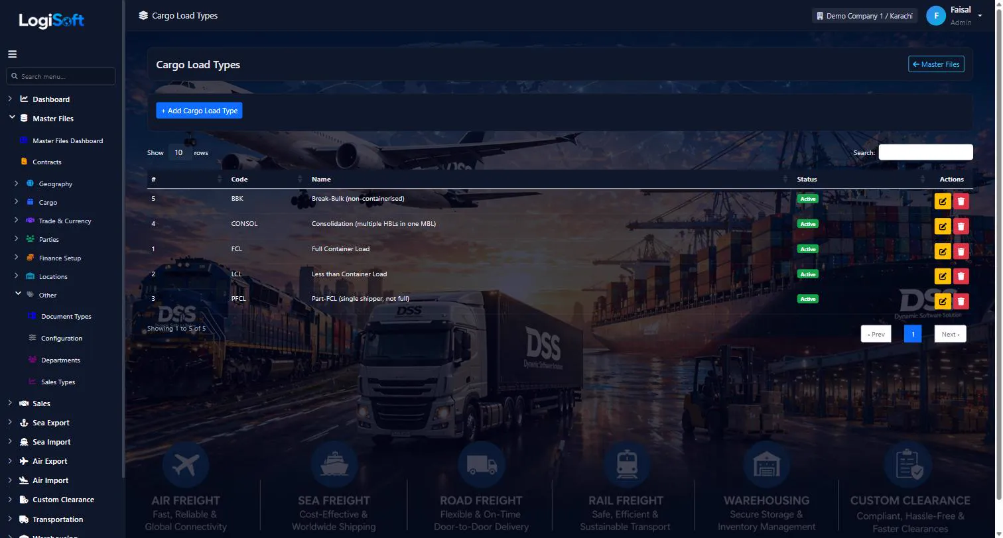
Task: Click the Air Import landing plane icon
Action: coord(24,480)
